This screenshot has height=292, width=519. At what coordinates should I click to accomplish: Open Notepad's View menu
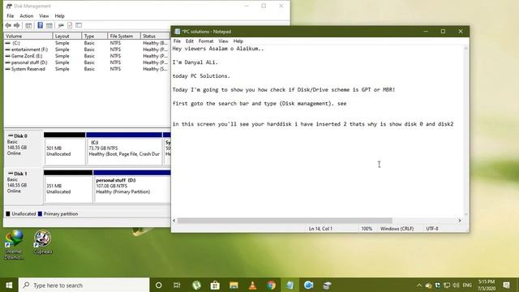coord(223,41)
